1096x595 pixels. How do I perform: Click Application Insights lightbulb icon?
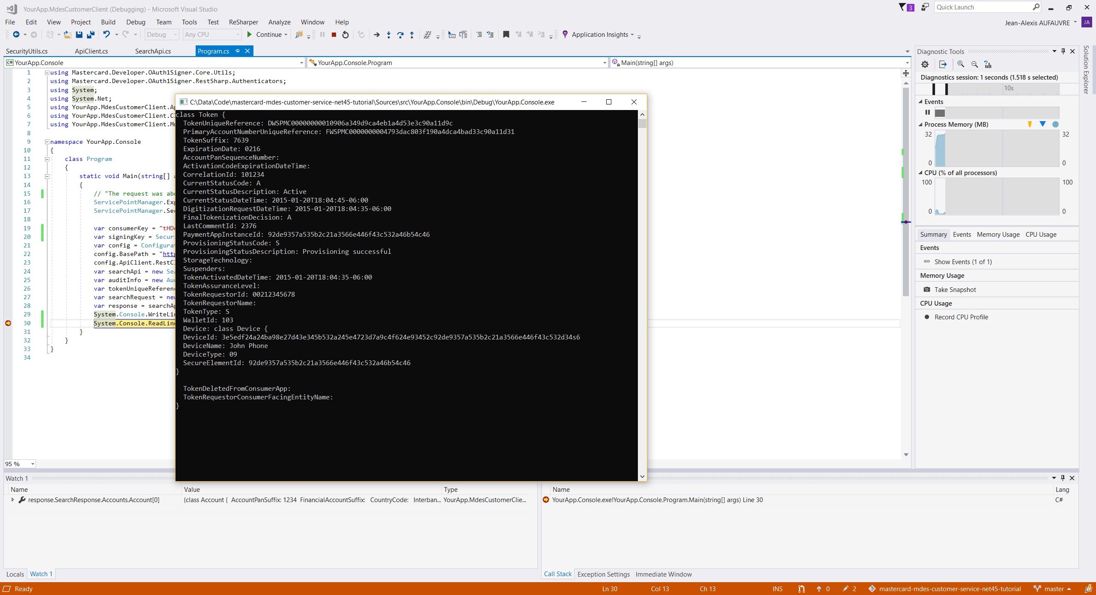pyautogui.click(x=565, y=34)
